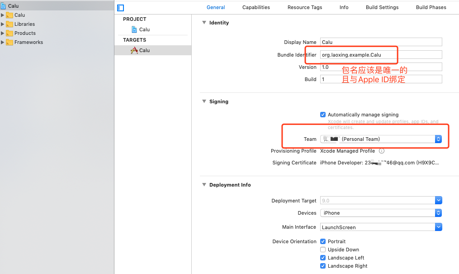Open the Build Phases tab
This screenshot has width=459, height=274.
point(431,7)
